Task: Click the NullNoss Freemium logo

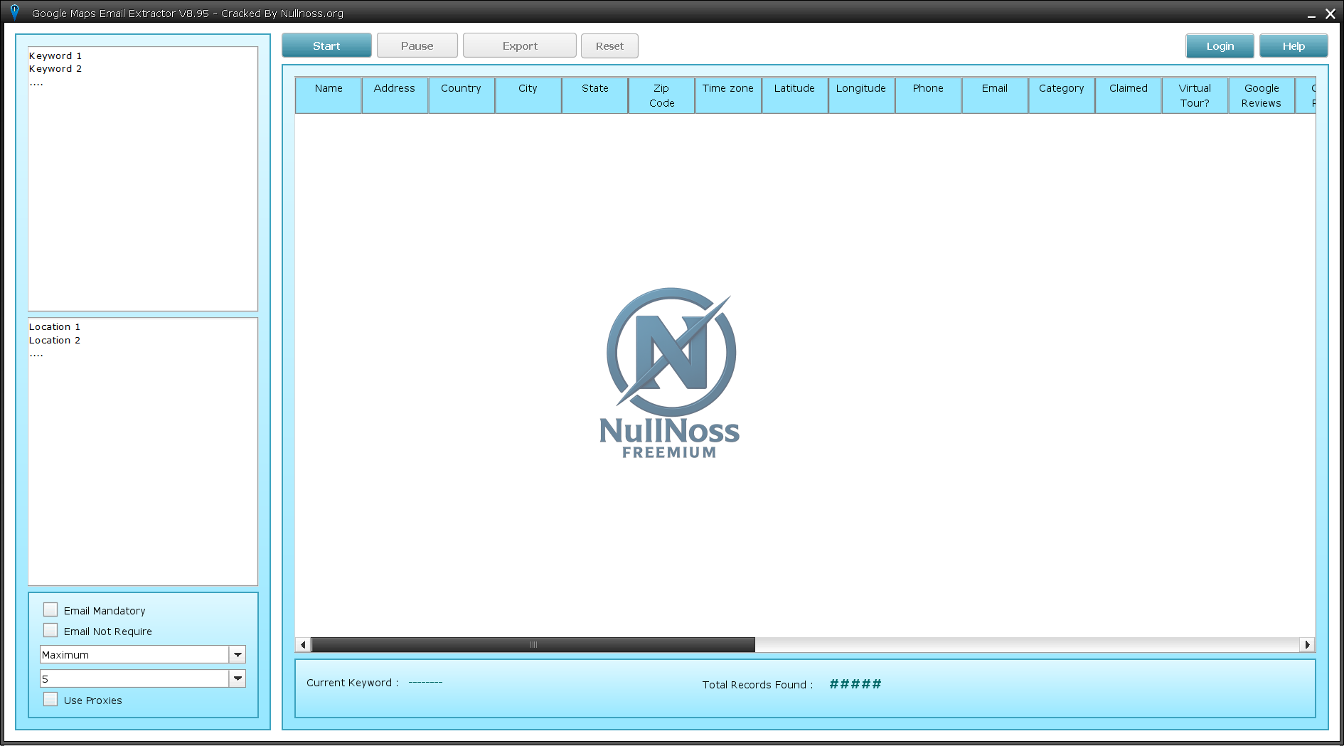Action: (669, 373)
